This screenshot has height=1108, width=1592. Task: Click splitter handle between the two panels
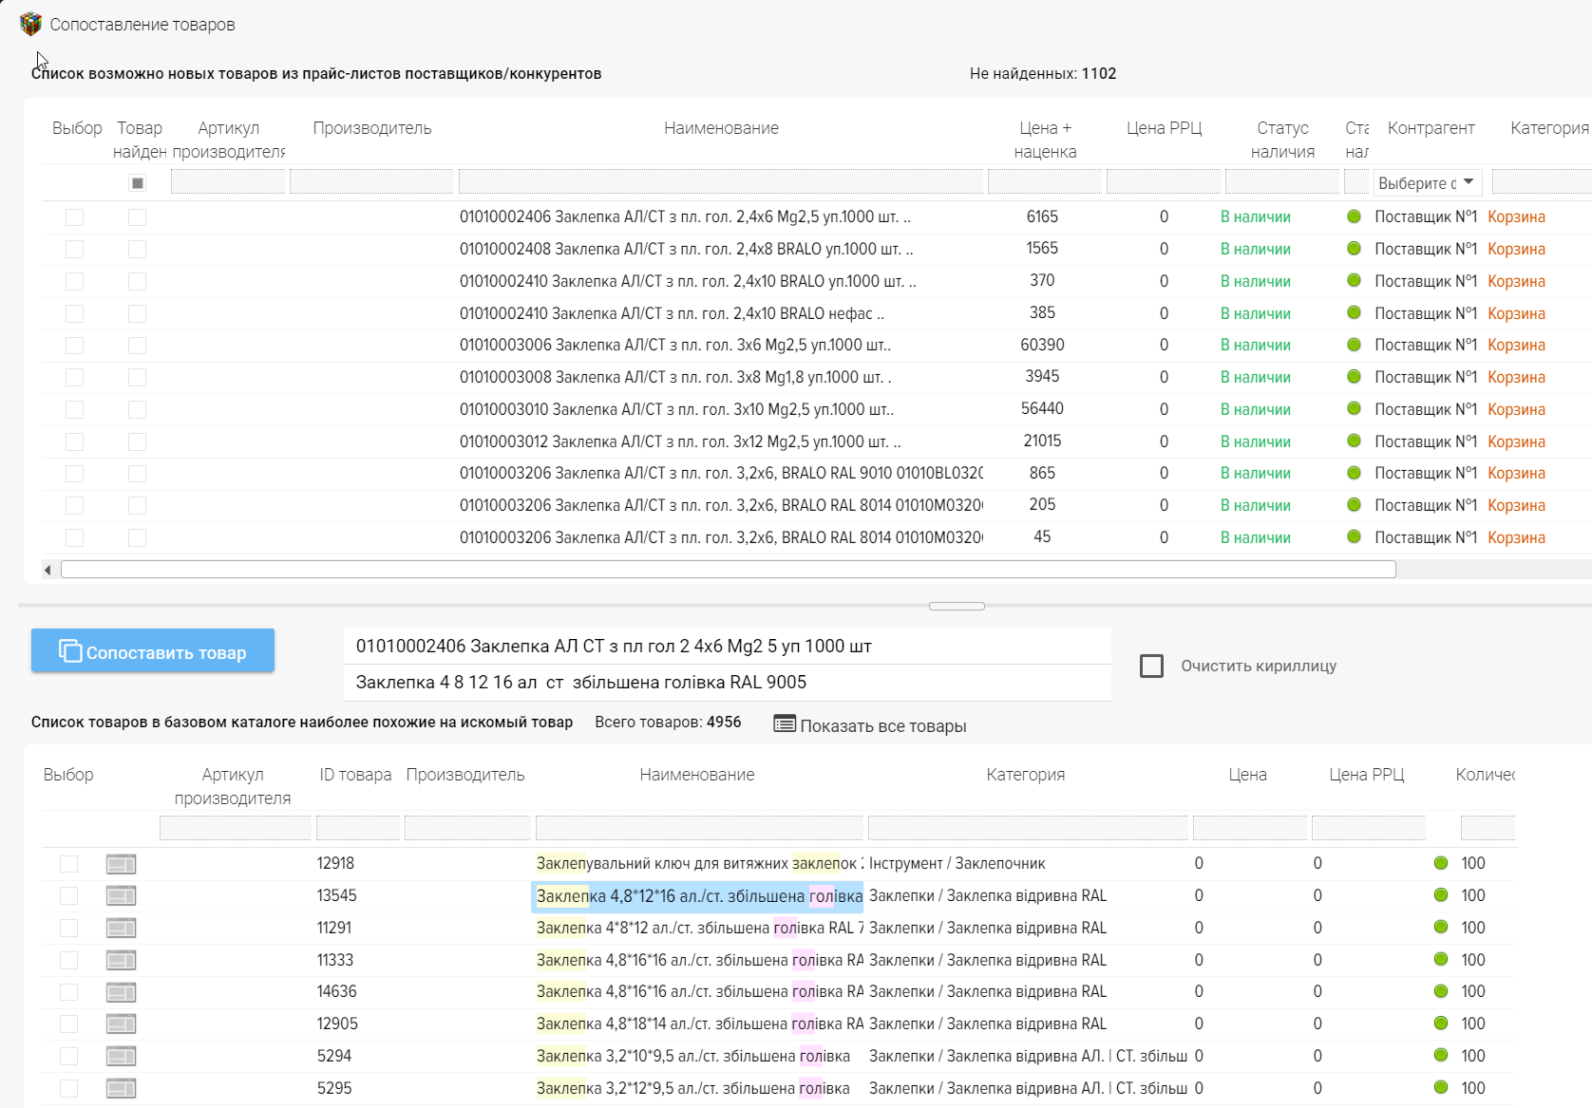tap(957, 606)
